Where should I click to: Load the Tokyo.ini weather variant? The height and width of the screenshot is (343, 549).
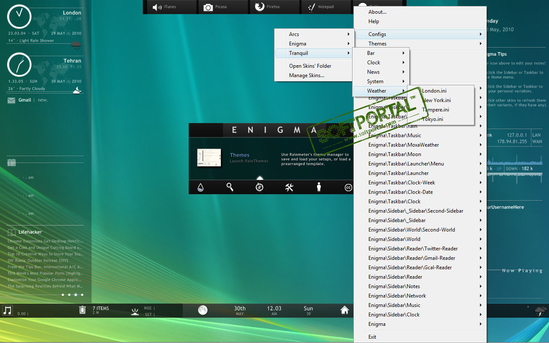(x=440, y=119)
